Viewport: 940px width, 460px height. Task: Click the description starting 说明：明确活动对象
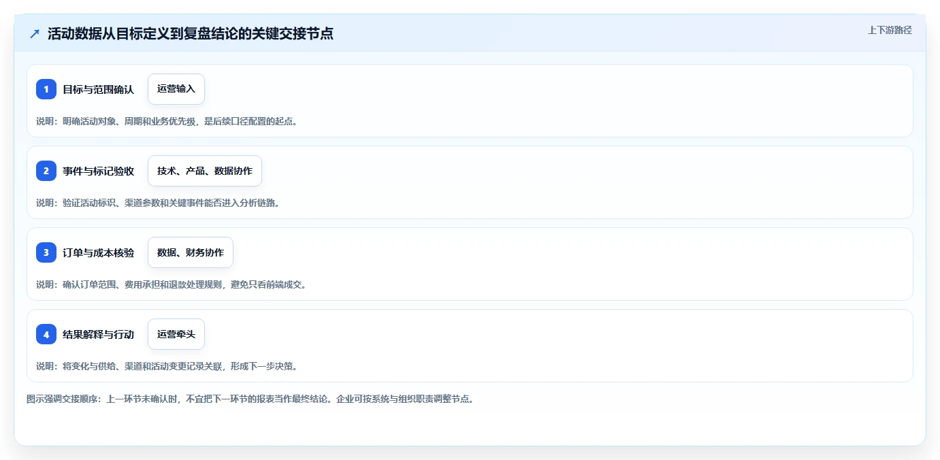coord(167,121)
